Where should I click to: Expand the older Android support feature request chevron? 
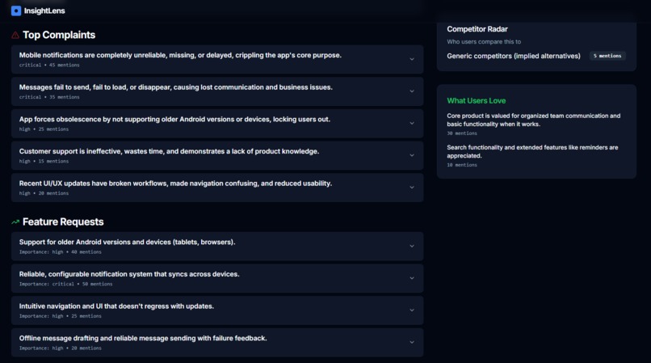coord(412,246)
